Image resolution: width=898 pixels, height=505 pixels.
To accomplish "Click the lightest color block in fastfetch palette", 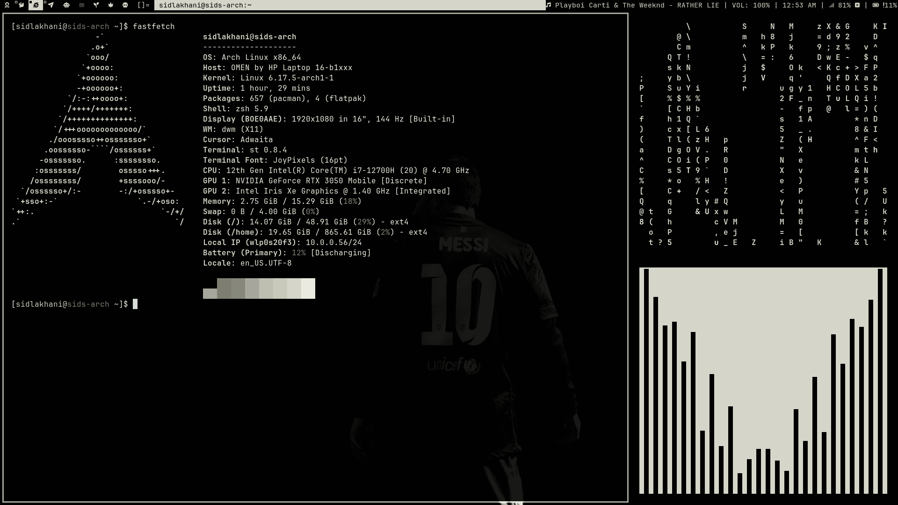I will tap(308, 288).
